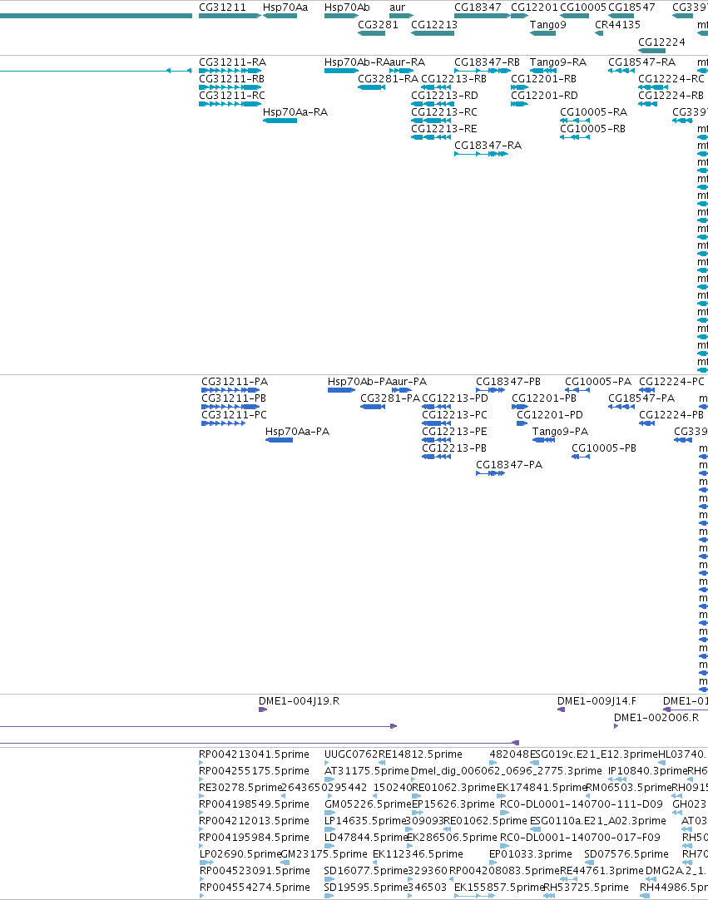This screenshot has width=708, height=900.
Task: Open transcript Tango9-RA
Action: pos(558,62)
